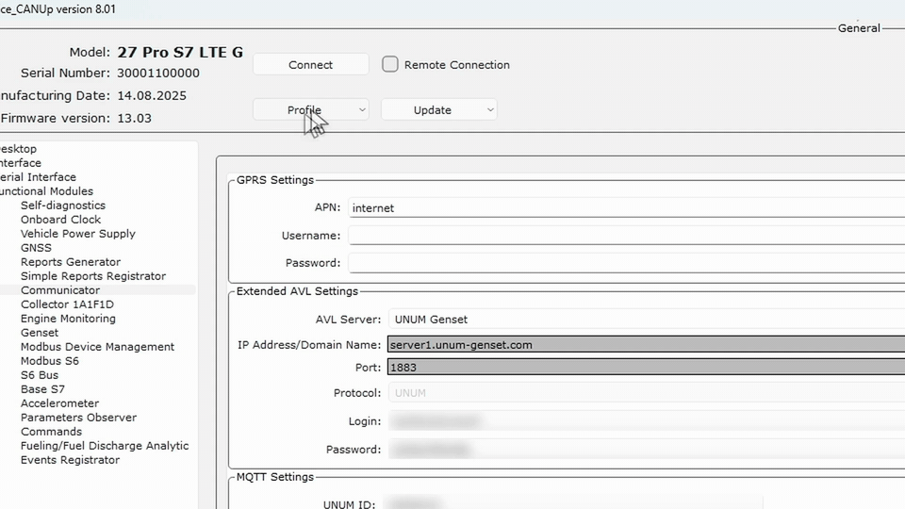This screenshot has height=509, width=905.
Task: Select Events Registrator module
Action: coord(70,460)
